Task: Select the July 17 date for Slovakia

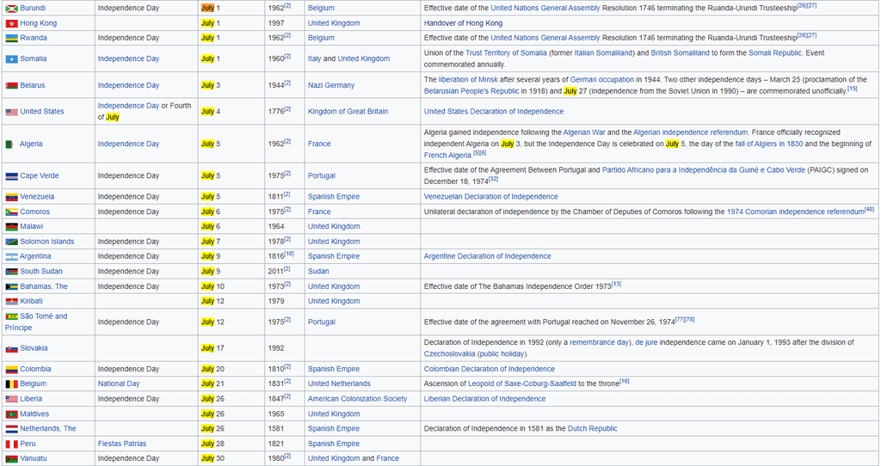Action: pos(213,349)
